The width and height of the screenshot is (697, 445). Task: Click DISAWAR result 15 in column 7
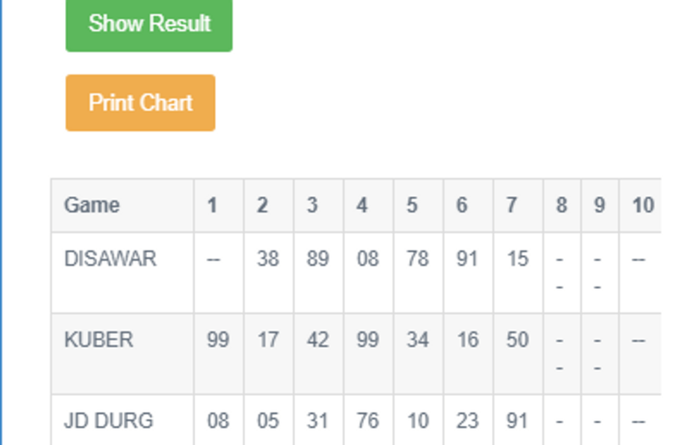(517, 259)
